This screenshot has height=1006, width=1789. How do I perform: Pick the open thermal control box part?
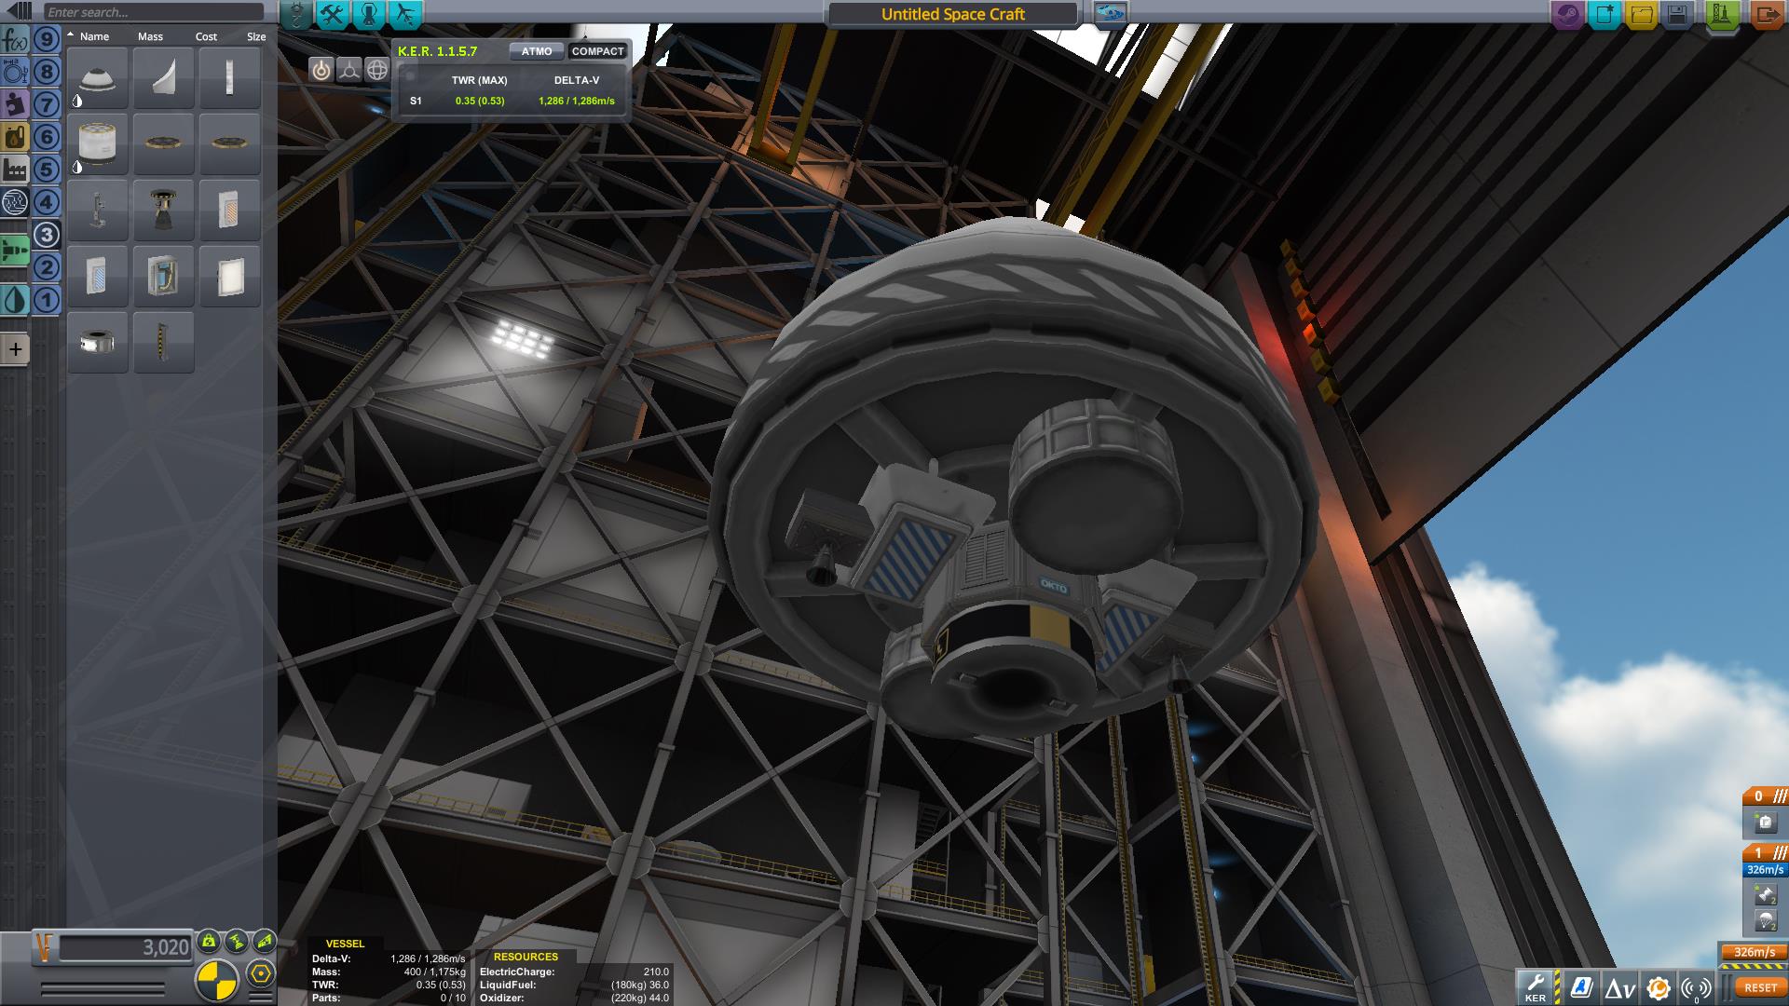[164, 277]
